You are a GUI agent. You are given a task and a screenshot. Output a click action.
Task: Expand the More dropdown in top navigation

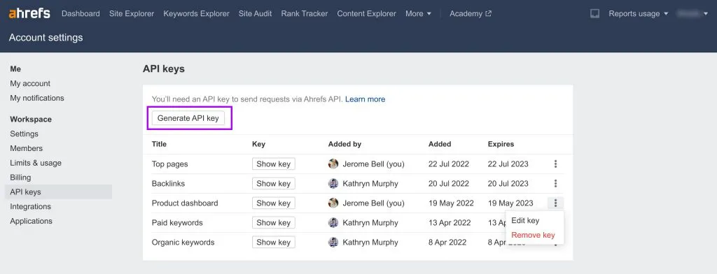(418, 14)
